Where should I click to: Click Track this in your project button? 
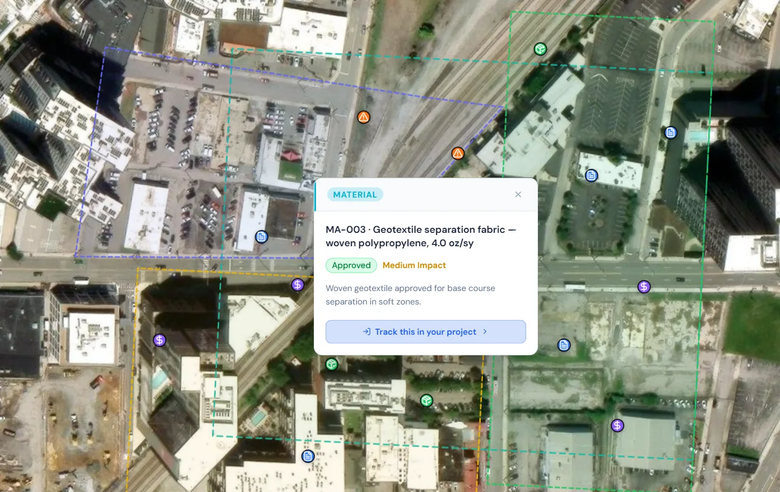pos(426,332)
